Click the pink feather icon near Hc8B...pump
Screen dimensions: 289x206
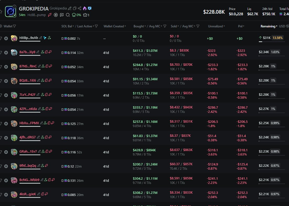click(50, 15)
